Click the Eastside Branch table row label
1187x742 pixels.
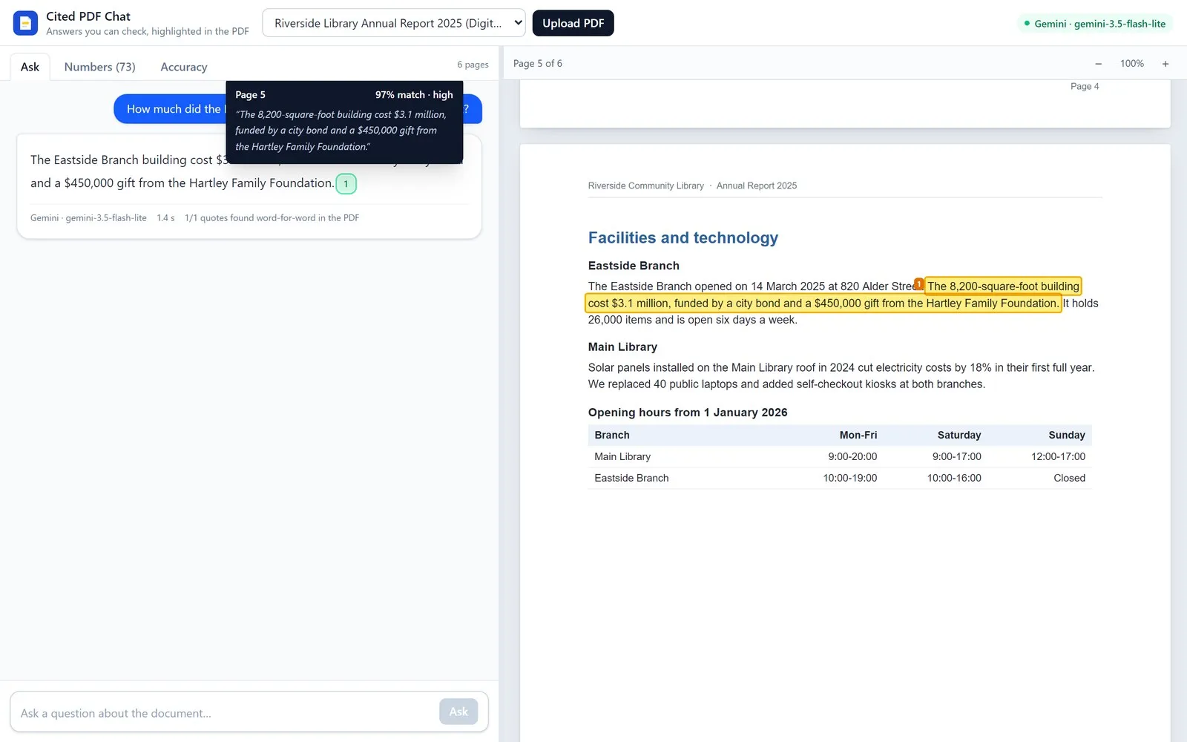point(631,478)
